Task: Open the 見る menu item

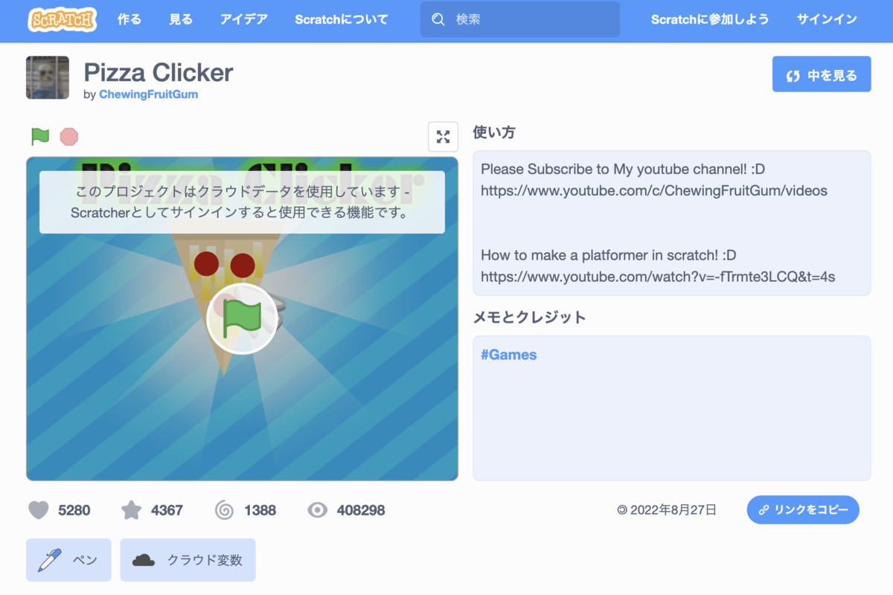Action: (x=180, y=19)
